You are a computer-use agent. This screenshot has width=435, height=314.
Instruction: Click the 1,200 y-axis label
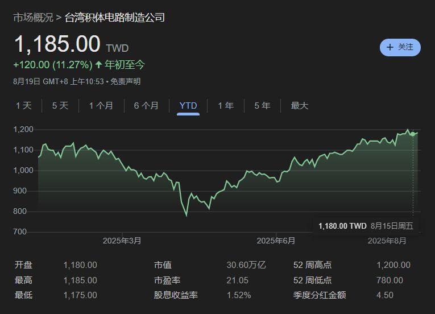click(23, 129)
